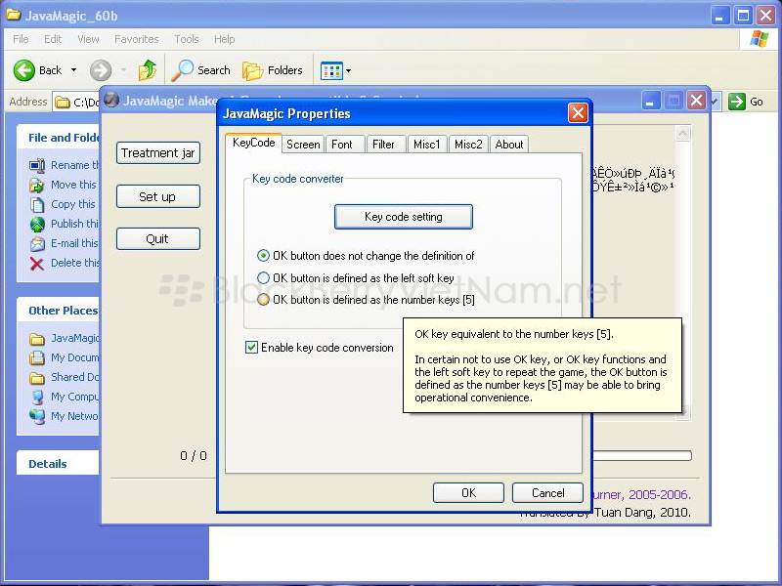Open the Tools menu in Explorer
Screen dimensions: 782x586
point(187,39)
